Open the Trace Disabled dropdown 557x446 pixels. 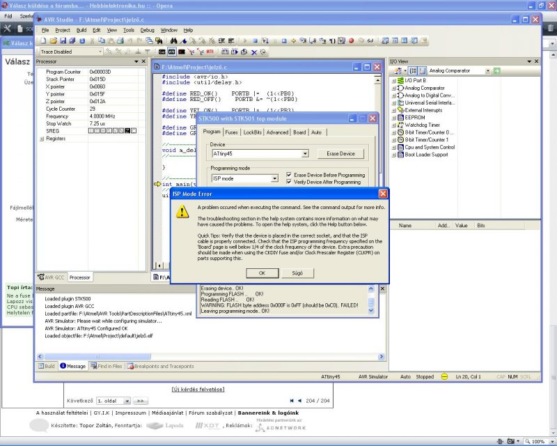point(100,52)
